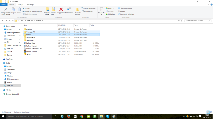Click Acer (C:) in the address path
213x119 pixels.
[x=30, y=21]
